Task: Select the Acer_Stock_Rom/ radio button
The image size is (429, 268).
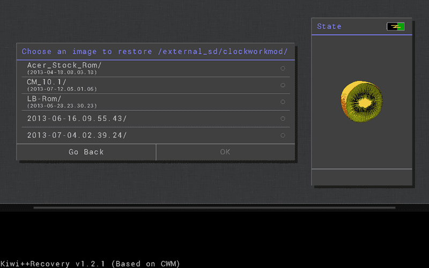Action: tap(283, 69)
